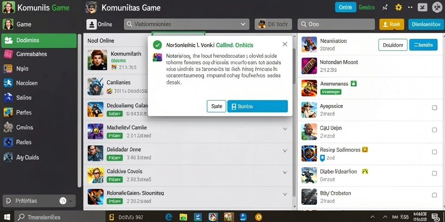The width and height of the screenshot is (445, 222).
Task: Click the Redes sidebar icon
Action: coord(8,142)
